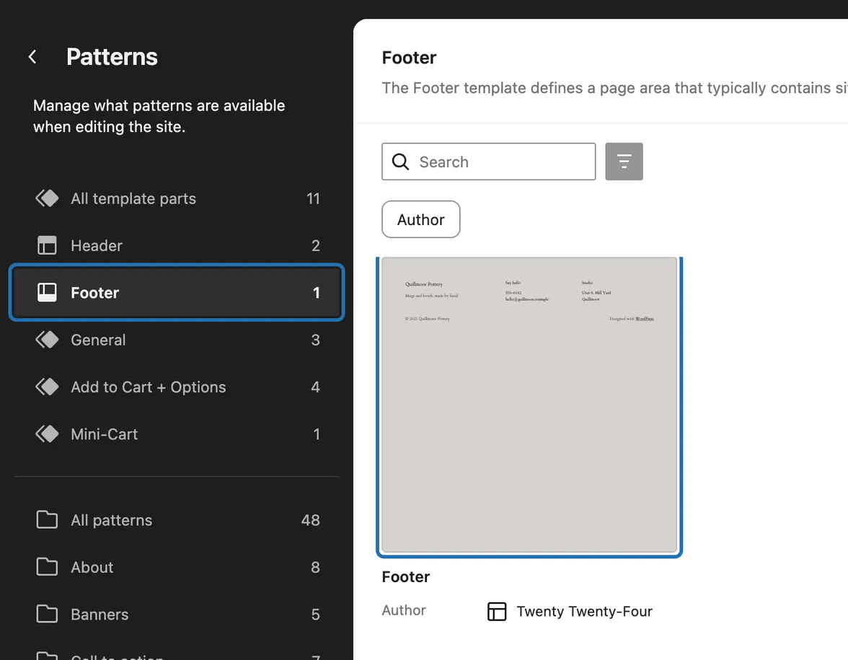The height and width of the screenshot is (660, 848).
Task: Click the Author label under the Footer preview
Action: tap(404, 610)
